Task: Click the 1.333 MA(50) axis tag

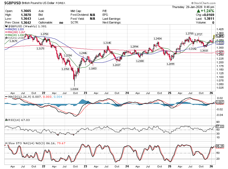Action: click(x=220, y=43)
